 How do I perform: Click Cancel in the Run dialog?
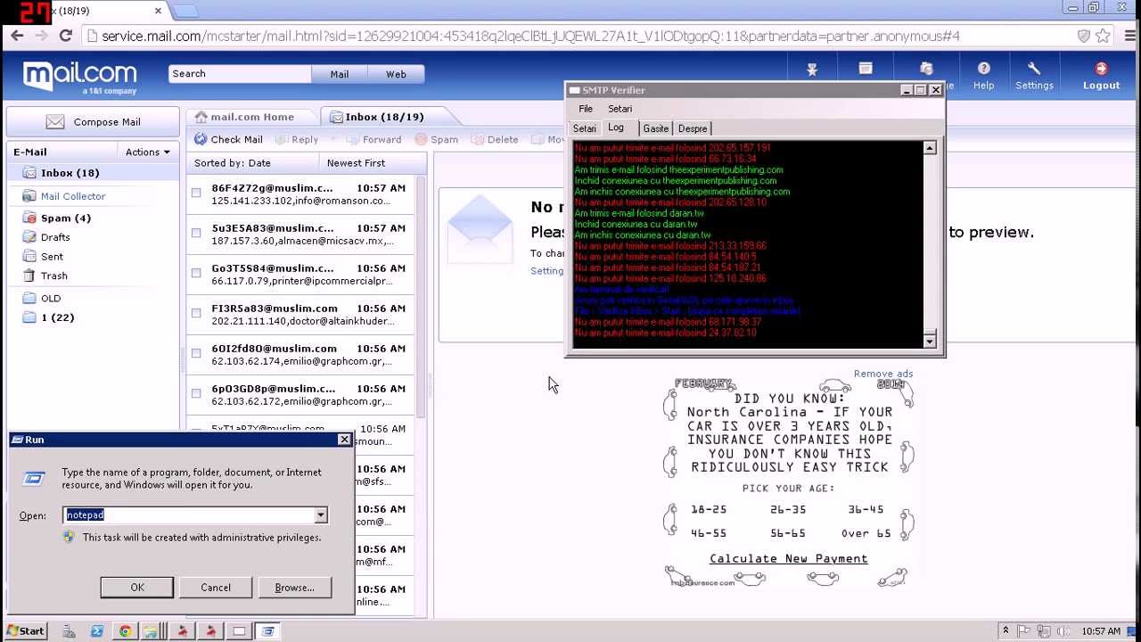[215, 588]
